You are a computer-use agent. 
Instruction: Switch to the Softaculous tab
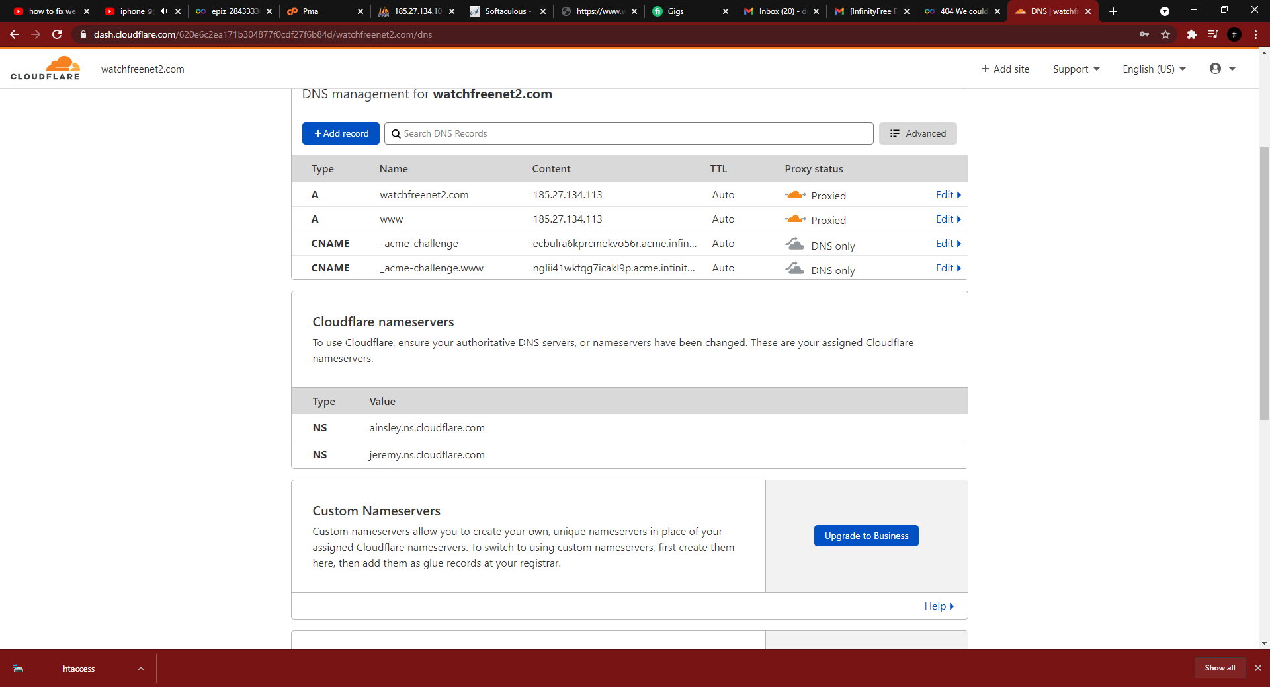pos(506,11)
